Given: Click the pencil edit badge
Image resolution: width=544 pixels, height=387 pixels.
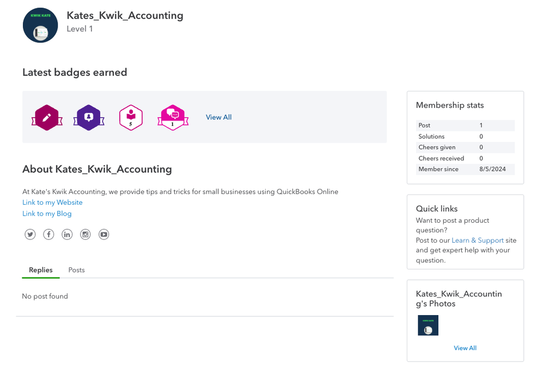Looking at the screenshot, I should pos(47,117).
